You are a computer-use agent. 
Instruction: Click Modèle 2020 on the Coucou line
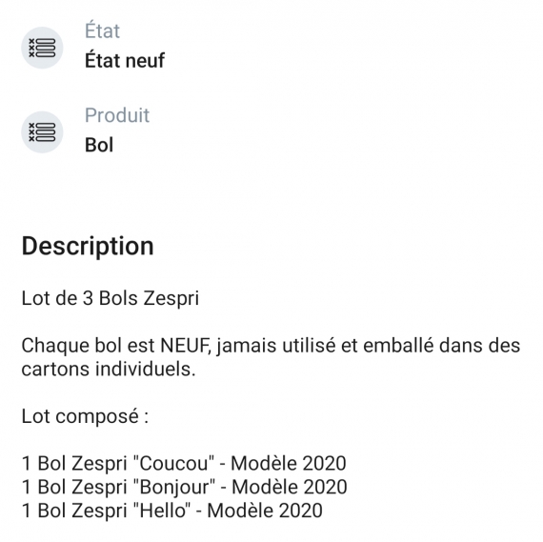coord(289,463)
